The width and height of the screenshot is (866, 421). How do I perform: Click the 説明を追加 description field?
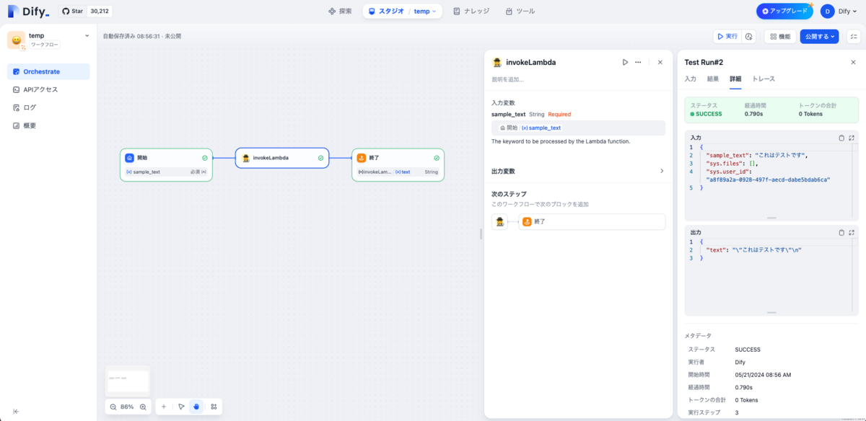pos(577,79)
